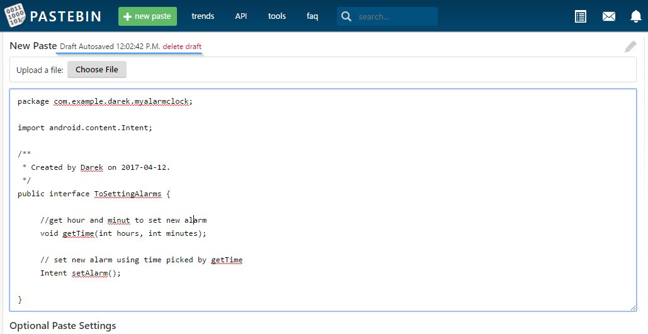This screenshot has width=648, height=334.
Task: Click the delete draft link
Action: coord(182,47)
